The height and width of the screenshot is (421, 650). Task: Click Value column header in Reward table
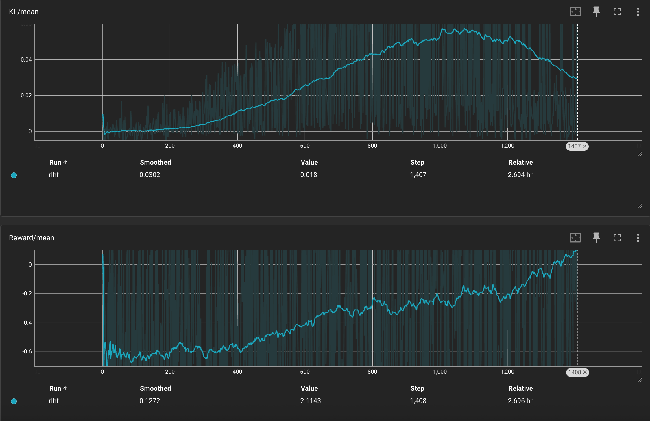point(309,388)
